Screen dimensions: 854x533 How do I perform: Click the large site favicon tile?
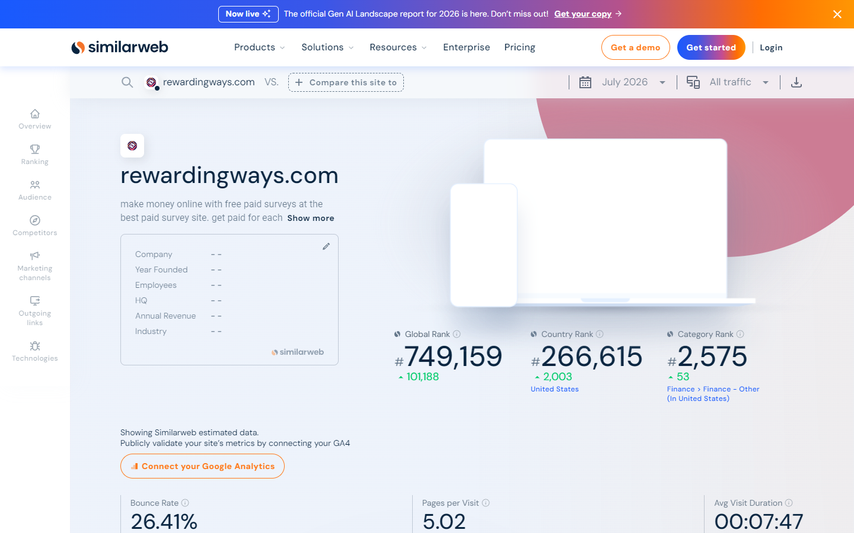point(132,146)
